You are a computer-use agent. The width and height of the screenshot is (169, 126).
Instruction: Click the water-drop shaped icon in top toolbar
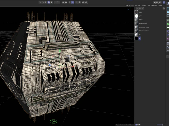63,2
